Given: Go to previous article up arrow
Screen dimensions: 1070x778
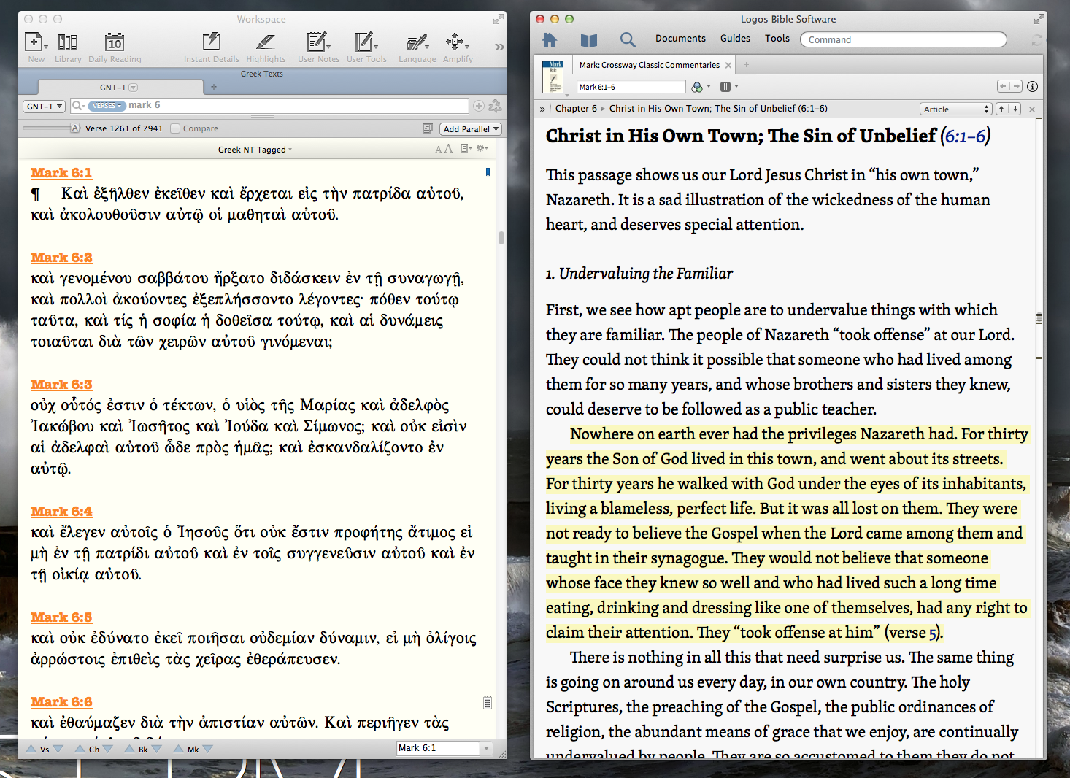Looking at the screenshot, I should click(x=1002, y=109).
